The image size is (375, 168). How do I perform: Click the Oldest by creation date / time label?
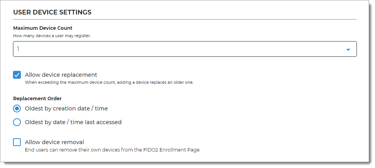pyautogui.click(x=66, y=108)
